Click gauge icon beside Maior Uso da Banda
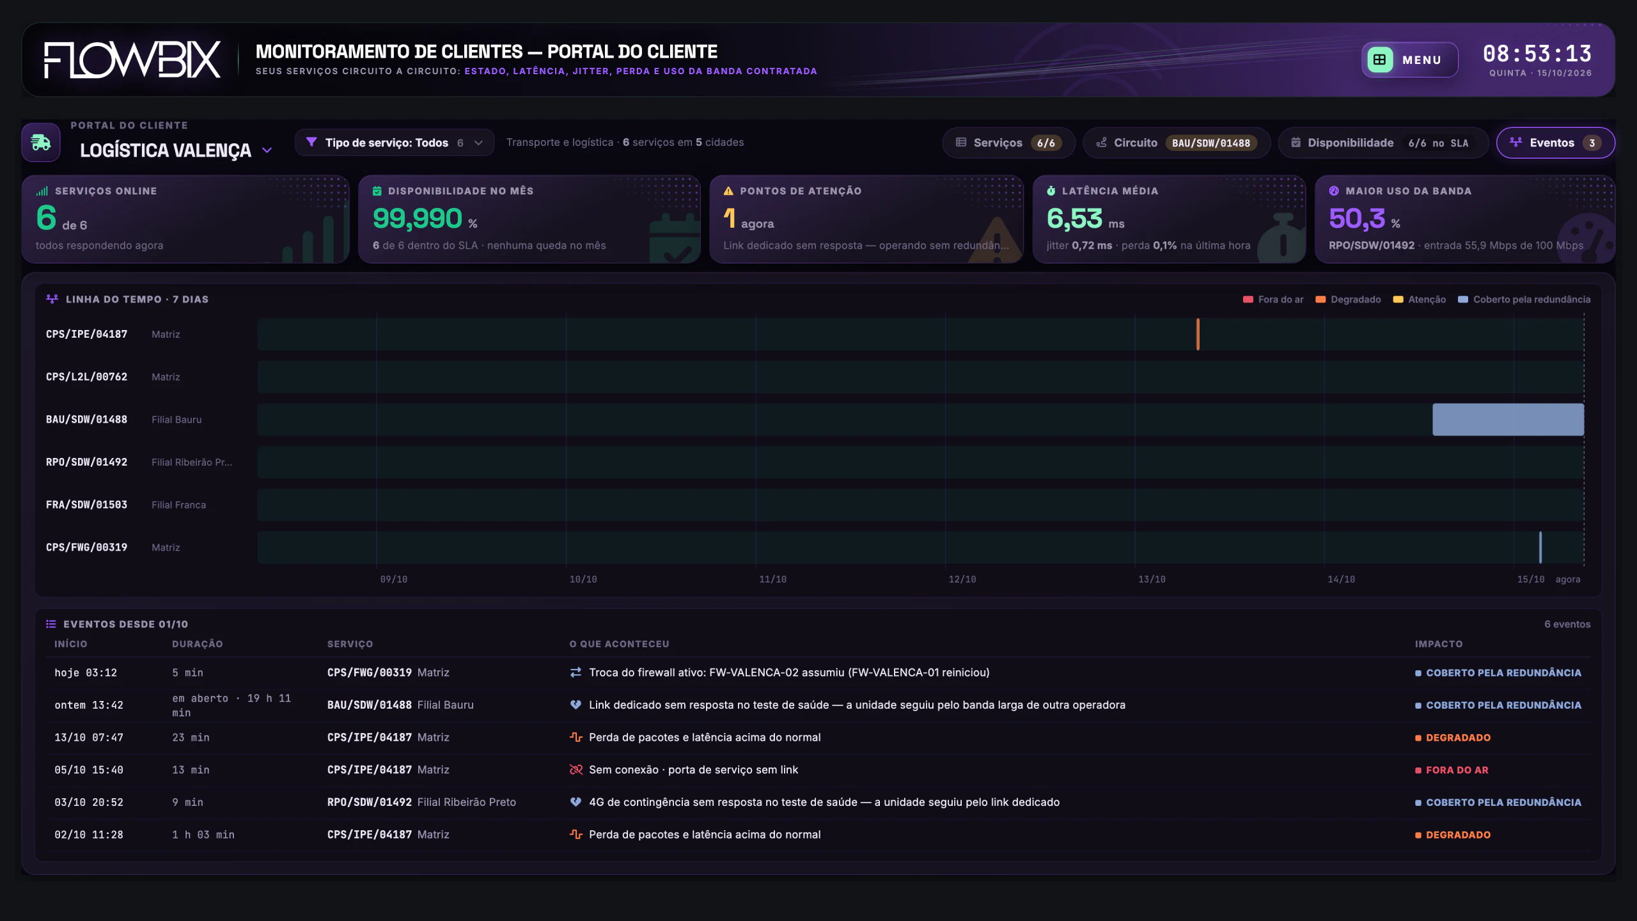The height and width of the screenshot is (921, 1637). tap(1334, 191)
